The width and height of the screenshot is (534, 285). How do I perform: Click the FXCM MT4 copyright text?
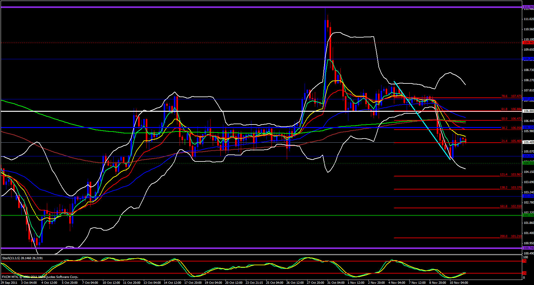pos(40,277)
